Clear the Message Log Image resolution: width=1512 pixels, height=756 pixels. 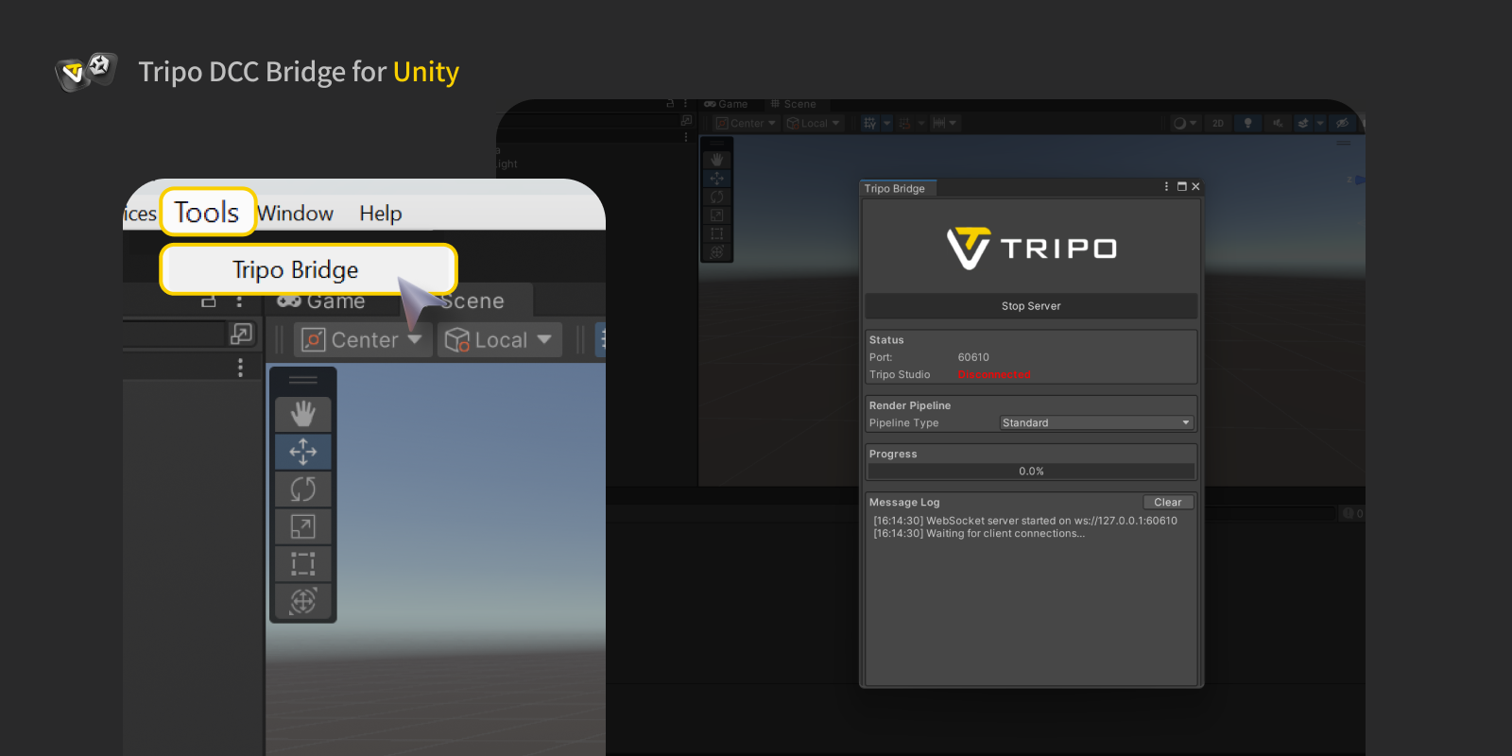[1167, 503]
